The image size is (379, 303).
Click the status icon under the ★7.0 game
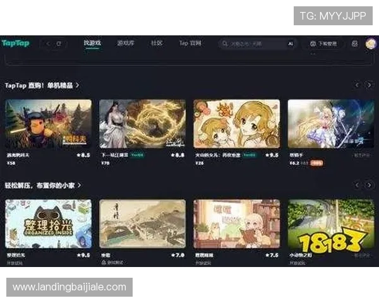click(x=104, y=263)
